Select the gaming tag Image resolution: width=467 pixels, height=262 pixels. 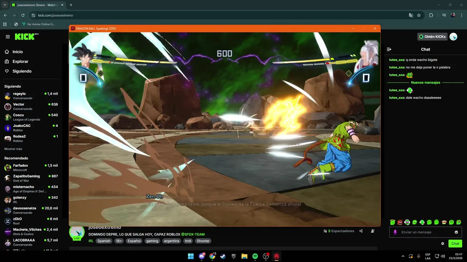pyautogui.click(x=152, y=241)
